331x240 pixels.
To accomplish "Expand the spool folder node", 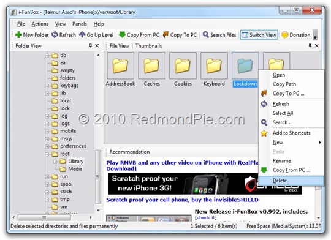I will coord(47,184).
